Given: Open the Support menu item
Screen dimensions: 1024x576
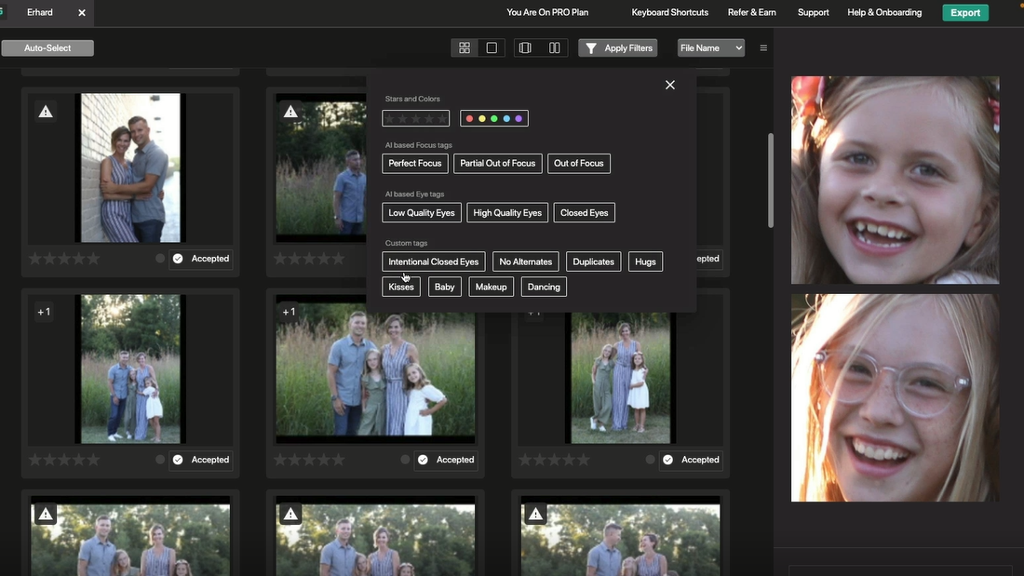Looking at the screenshot, I should (813, 12).
